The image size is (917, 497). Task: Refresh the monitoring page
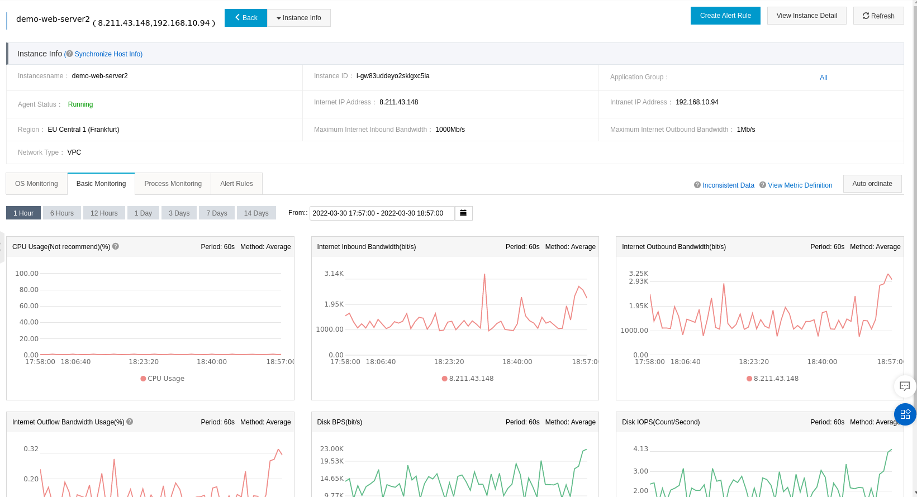click(878, 16)
